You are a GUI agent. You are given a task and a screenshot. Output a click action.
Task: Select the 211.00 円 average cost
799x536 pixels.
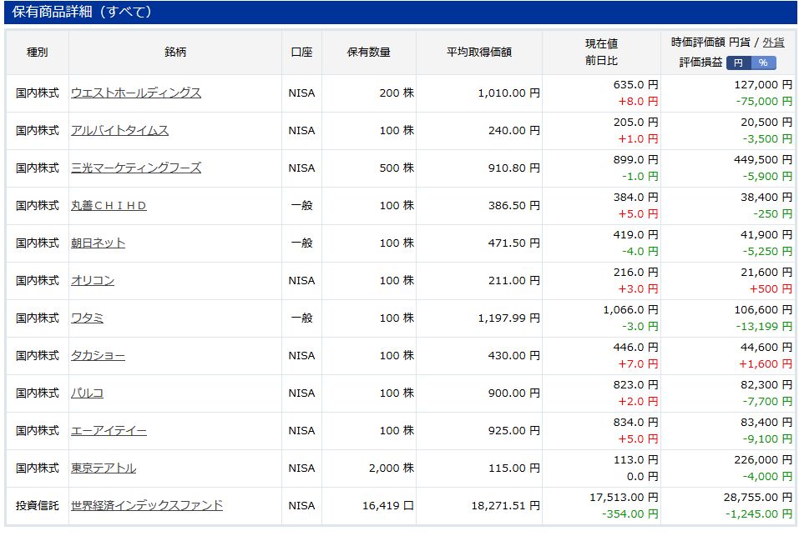coord(514,281)
